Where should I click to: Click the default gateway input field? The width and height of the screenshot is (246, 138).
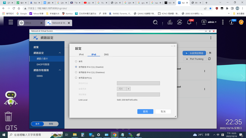coord(138,94)
